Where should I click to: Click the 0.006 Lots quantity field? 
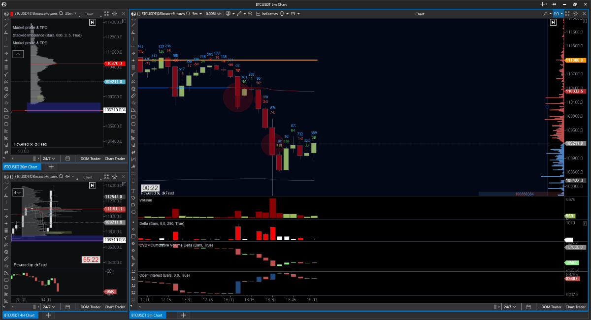(x=213, y=14)
